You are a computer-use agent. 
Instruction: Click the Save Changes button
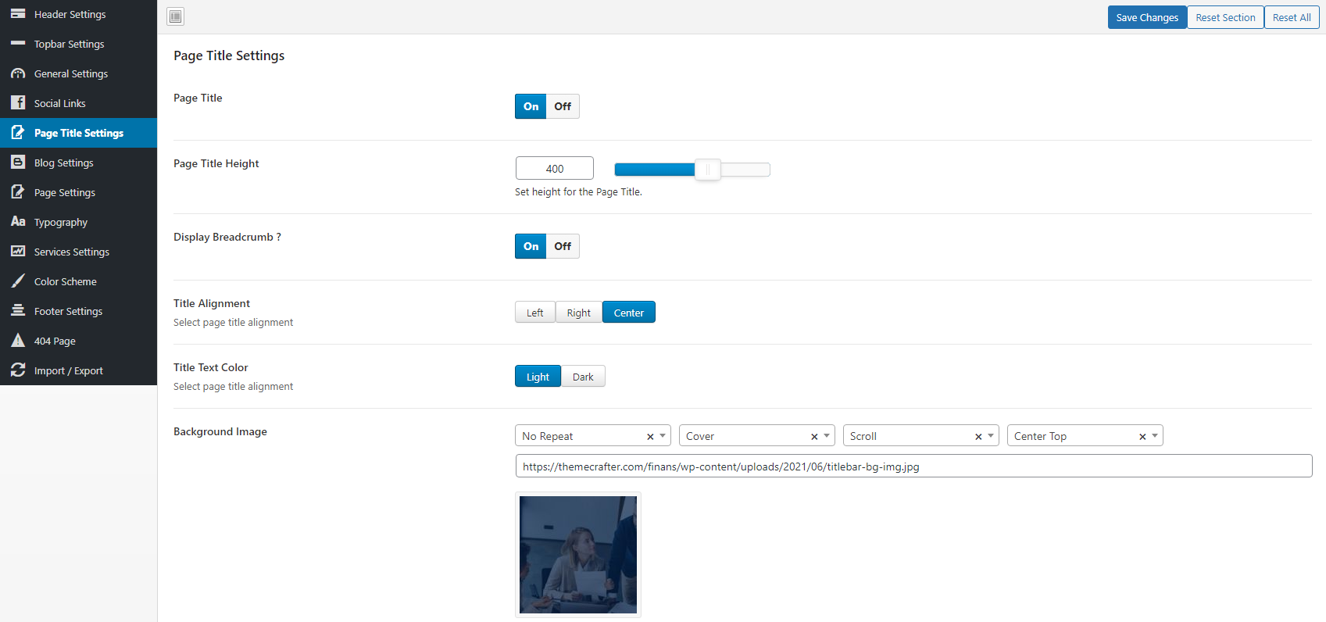tap(1146, 17)
